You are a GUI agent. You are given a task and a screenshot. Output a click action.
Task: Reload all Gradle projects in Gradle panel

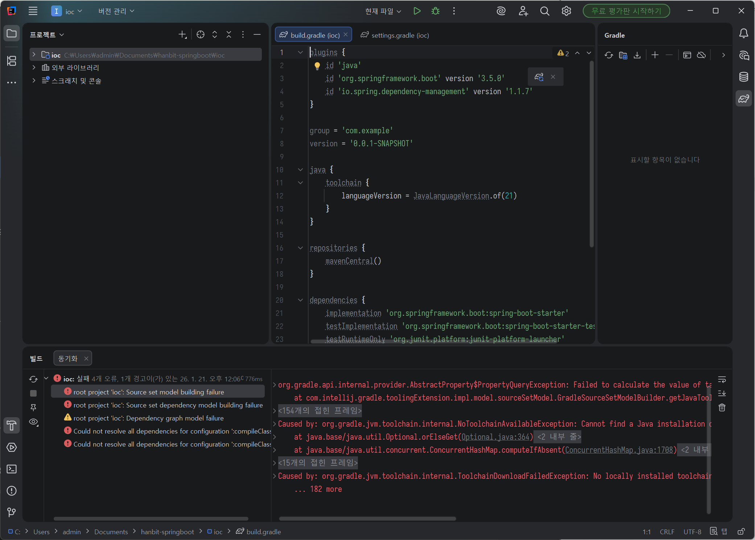(608, 55)
